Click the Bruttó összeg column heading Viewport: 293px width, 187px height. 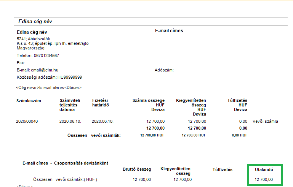[x=137, y=169]
